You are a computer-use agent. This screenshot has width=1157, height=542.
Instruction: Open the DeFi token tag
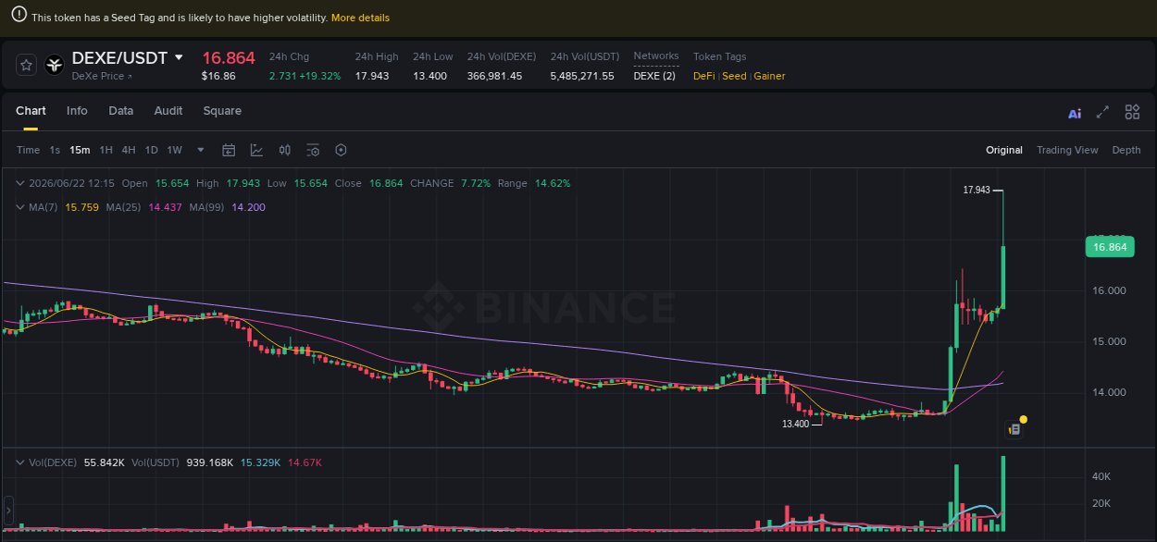(x=705, y=76)
